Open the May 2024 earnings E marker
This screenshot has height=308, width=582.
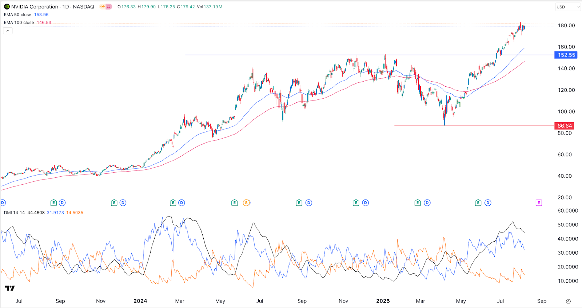point(235,203)
